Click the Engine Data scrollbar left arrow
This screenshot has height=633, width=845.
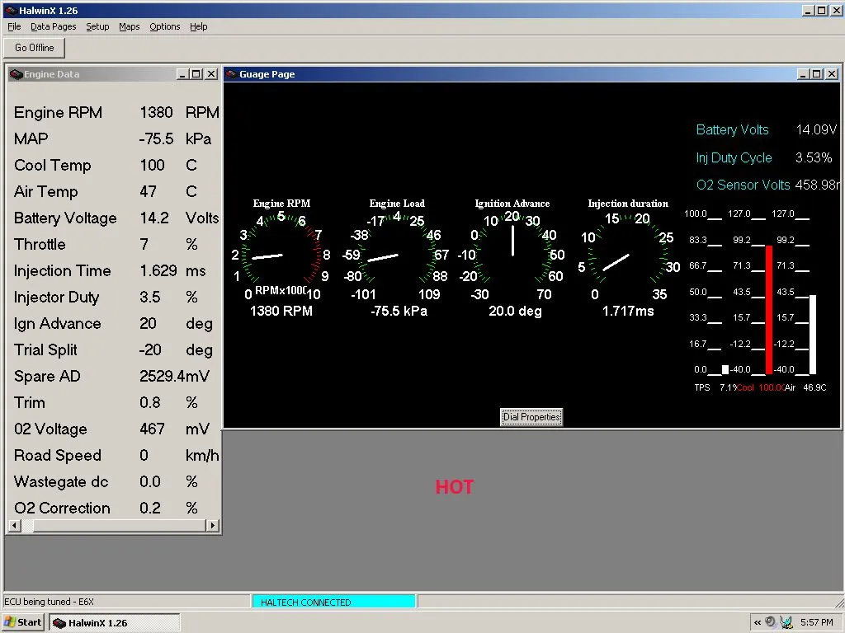[13, 525]
